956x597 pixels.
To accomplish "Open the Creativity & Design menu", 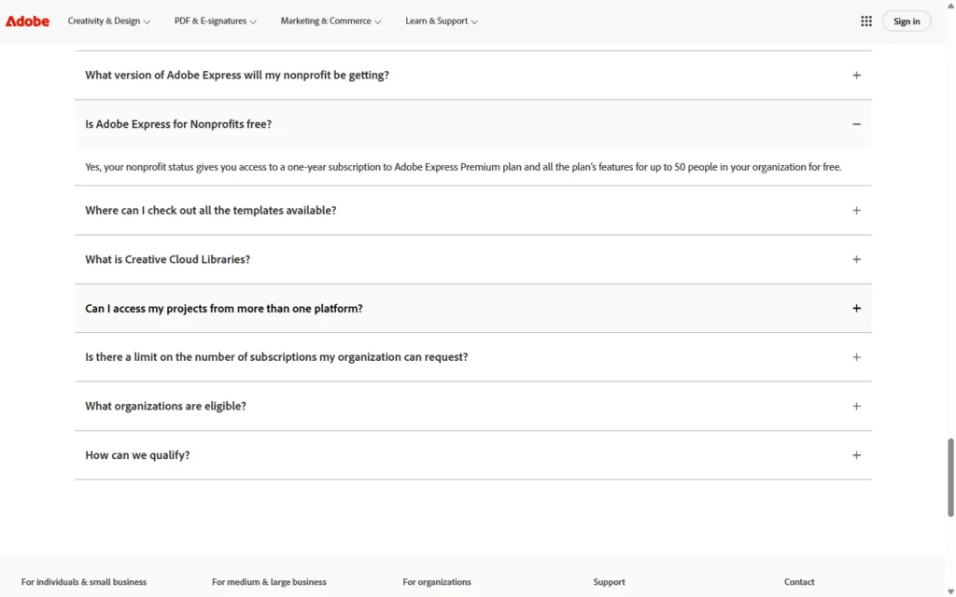I will (x=108, y=21).
